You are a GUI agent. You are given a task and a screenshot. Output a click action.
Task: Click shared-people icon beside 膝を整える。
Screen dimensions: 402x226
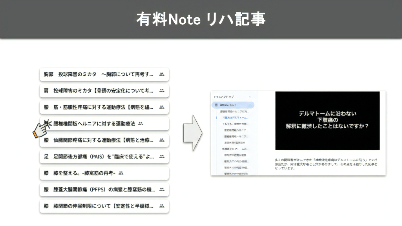point(121,173)
